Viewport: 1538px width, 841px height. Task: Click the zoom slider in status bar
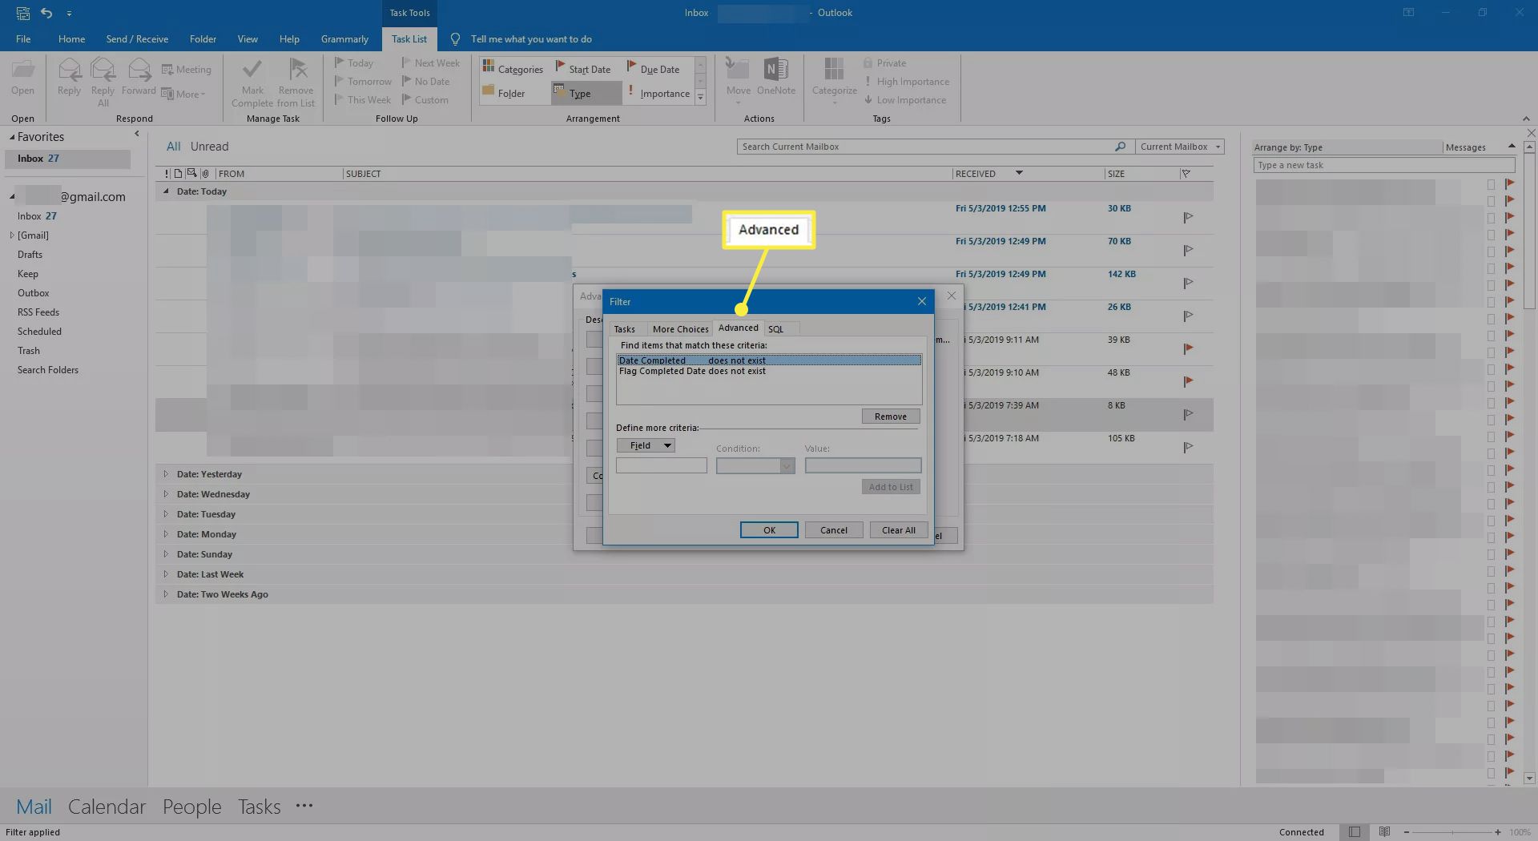coord(1451,832)
